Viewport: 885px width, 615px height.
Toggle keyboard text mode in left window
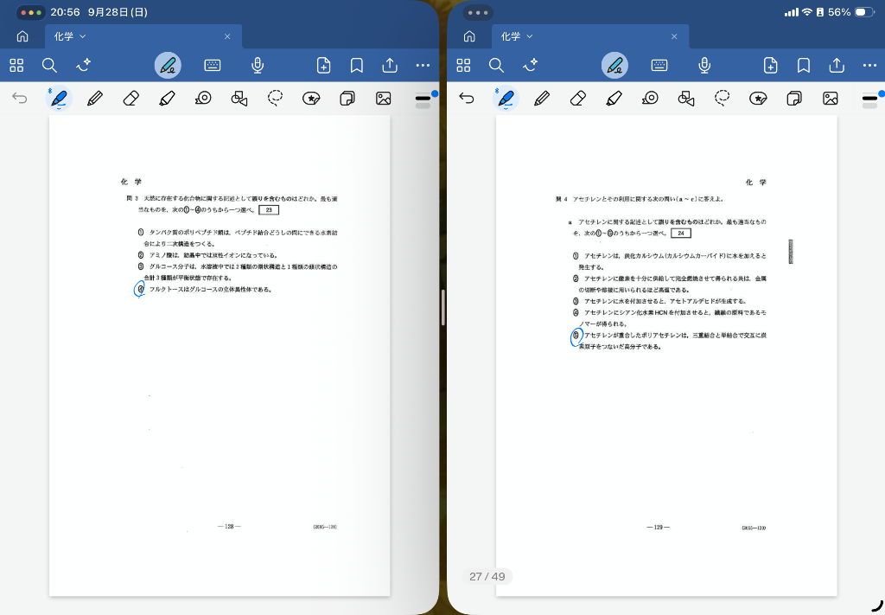pos(212,66)
